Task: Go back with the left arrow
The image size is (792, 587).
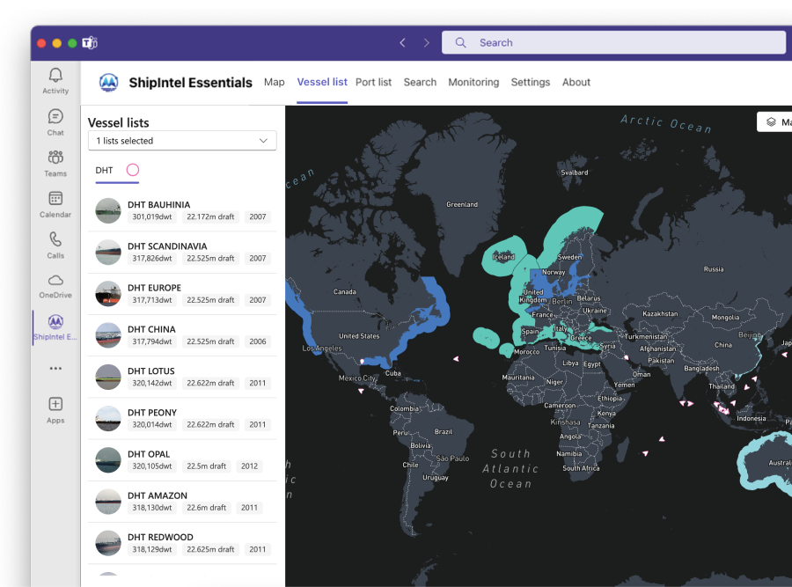Action: point(402,42)
